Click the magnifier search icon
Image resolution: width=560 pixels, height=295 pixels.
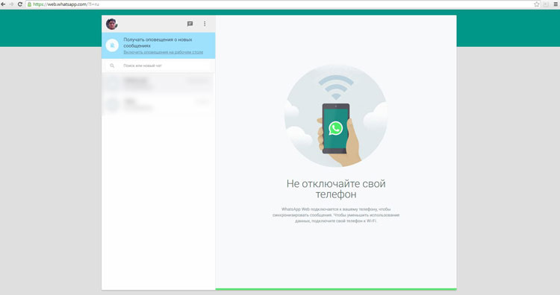click(112, 66)
